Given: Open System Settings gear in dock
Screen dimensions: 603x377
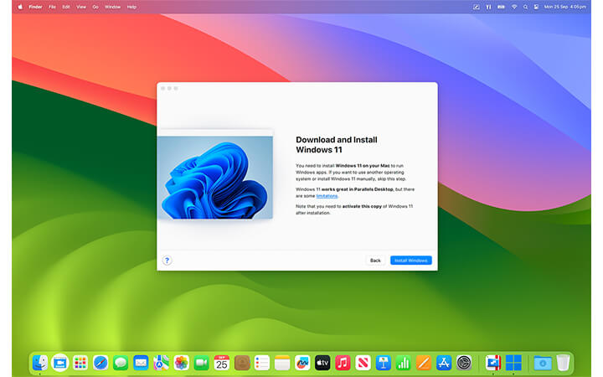Looking at the screenshot, I should tap(464, 363).
